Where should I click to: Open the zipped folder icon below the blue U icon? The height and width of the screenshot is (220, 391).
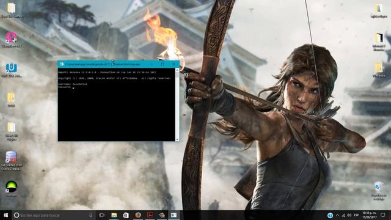[11, 100]
